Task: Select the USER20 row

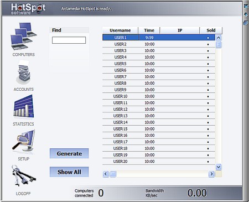Action: 159,162
